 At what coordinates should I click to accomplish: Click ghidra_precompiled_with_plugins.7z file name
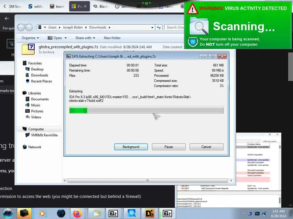pos(68,47)
